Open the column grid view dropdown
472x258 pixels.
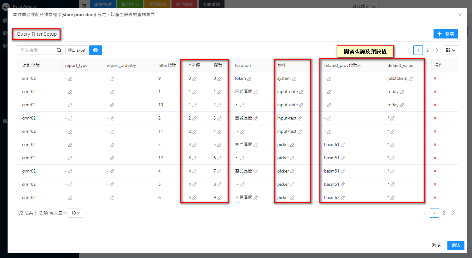450,50
